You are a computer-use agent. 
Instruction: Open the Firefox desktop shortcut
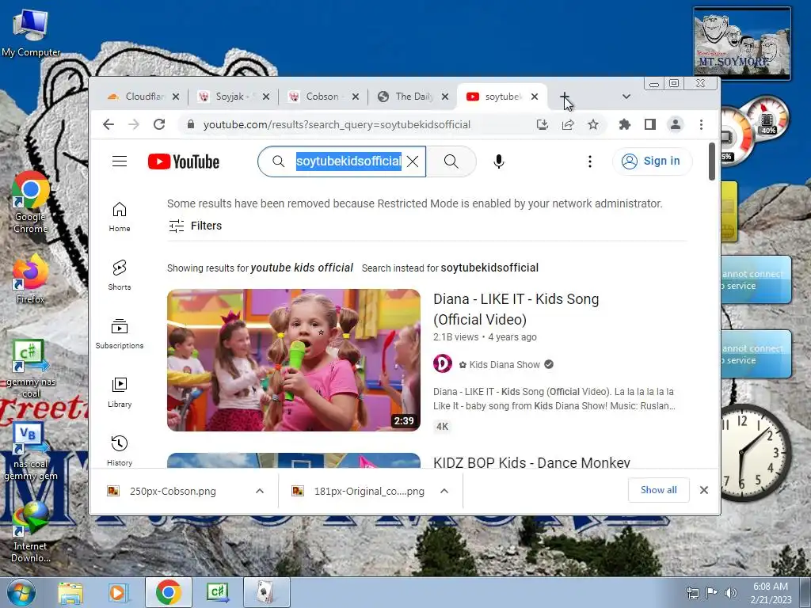[30, 279]
